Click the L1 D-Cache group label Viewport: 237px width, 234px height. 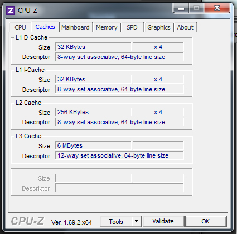click(31, 37)
